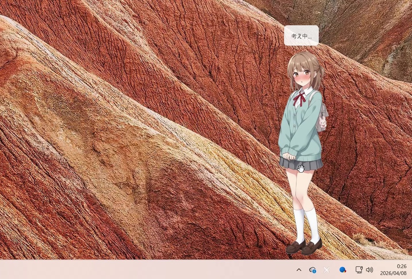Image resolution: width=412 pixels, height=279 pixels.
Task: Click the rabbit charm on the mascot's backpack
Action: pyautogui.click(x=321, y=122)
